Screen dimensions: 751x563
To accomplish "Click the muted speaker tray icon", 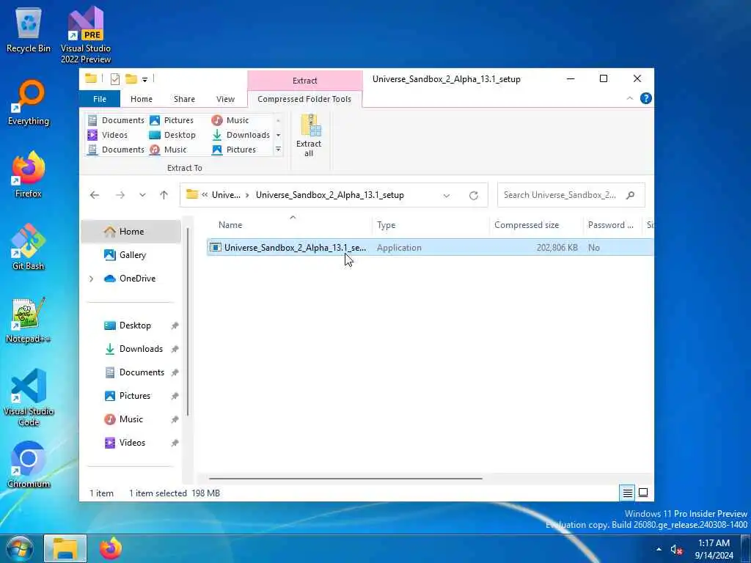I will pos(675,550).
